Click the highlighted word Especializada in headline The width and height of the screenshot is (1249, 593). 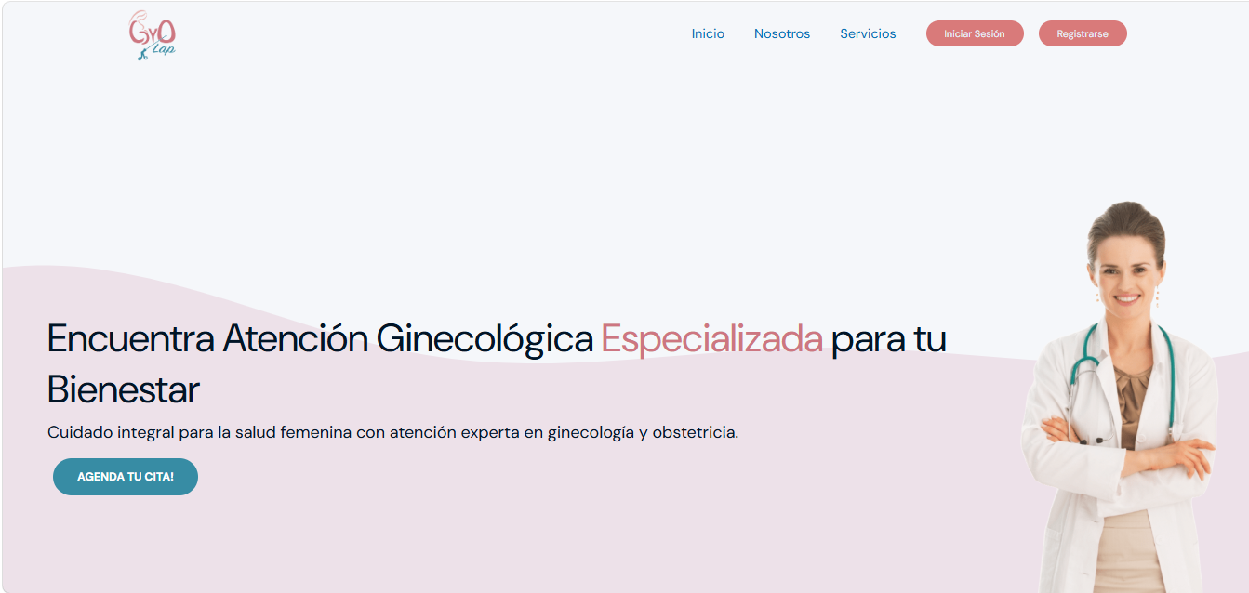tap(712, 340)
